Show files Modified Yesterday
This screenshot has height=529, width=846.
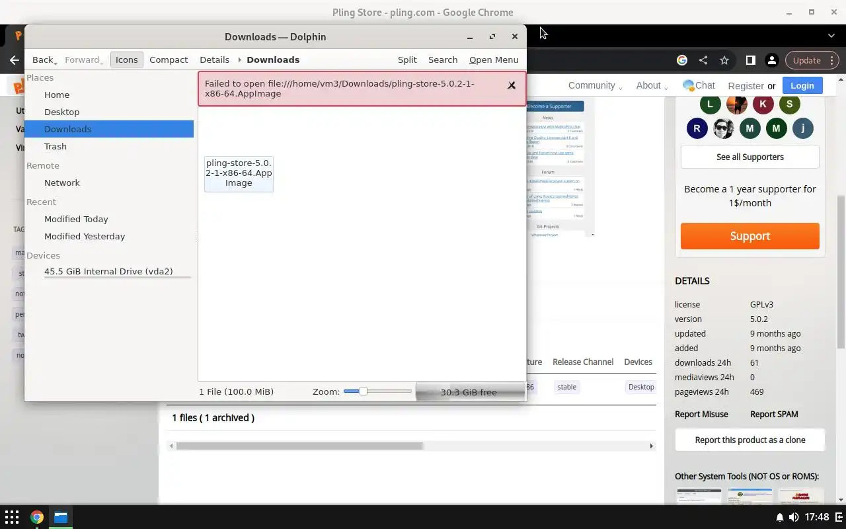[x=109, y=236]
